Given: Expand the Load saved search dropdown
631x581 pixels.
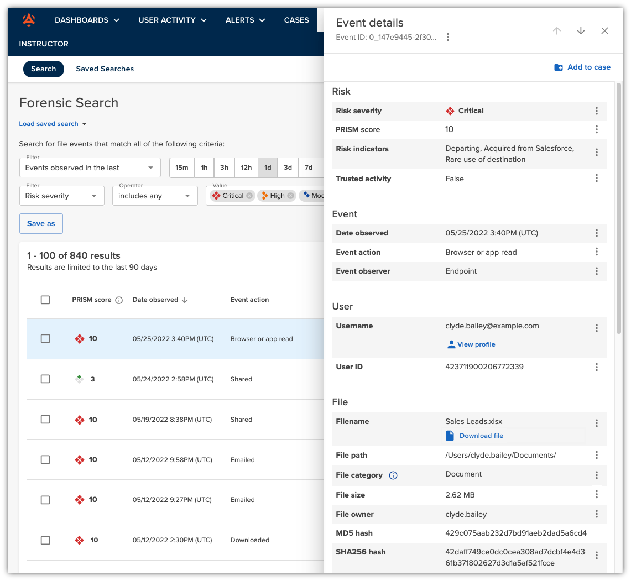Looking at the screenshot, I should coord(53,124).
